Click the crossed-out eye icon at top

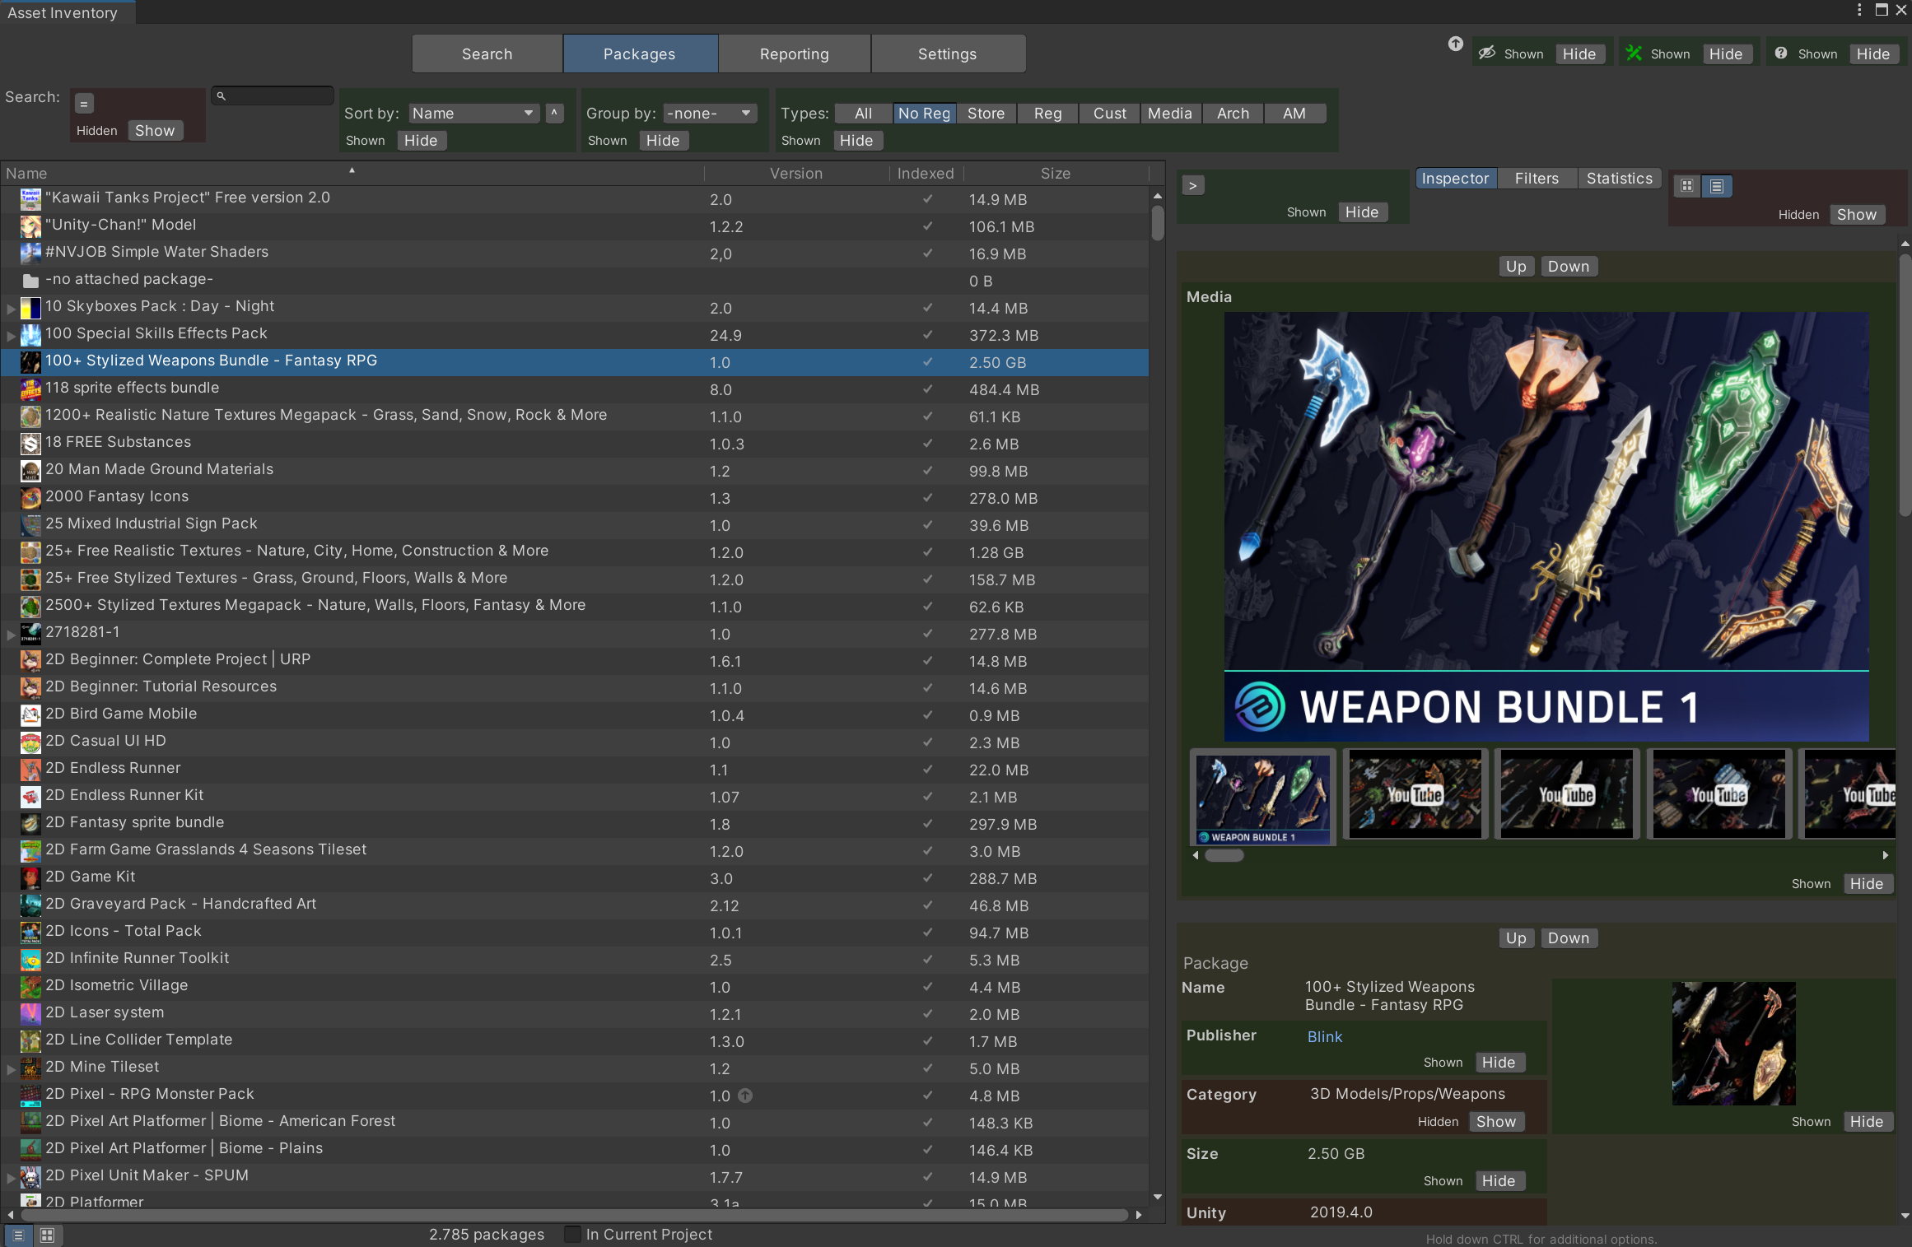click(1487, 54)
